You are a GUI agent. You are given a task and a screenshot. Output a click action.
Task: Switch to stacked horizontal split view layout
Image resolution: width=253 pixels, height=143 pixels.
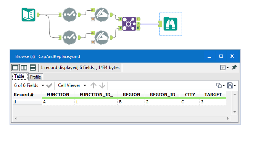(x=33, y=67)
